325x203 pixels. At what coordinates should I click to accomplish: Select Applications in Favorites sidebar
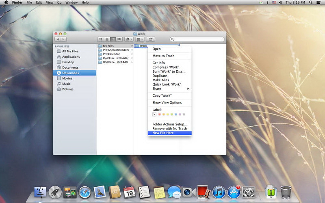(71, 57)
